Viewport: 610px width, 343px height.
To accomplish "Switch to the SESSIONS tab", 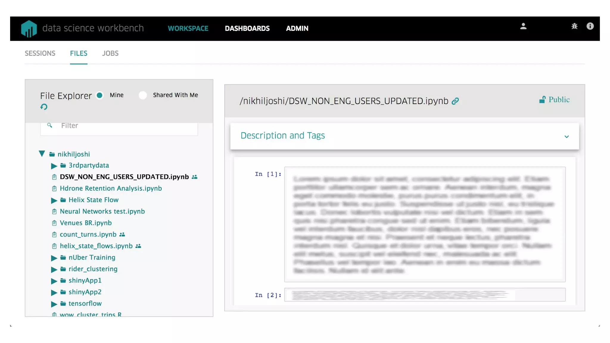I will (x=40, y=53).
